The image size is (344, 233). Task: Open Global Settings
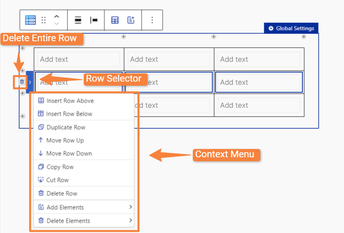point(291,28)
